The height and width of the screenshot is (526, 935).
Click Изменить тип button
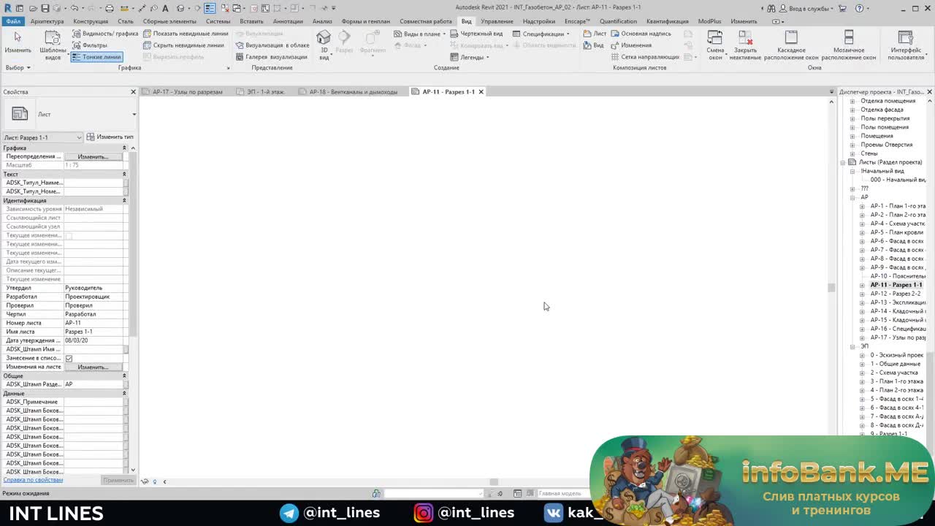click(110, 137)
